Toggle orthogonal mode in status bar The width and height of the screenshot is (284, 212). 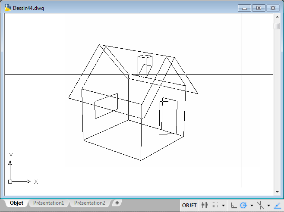(234, 205)
